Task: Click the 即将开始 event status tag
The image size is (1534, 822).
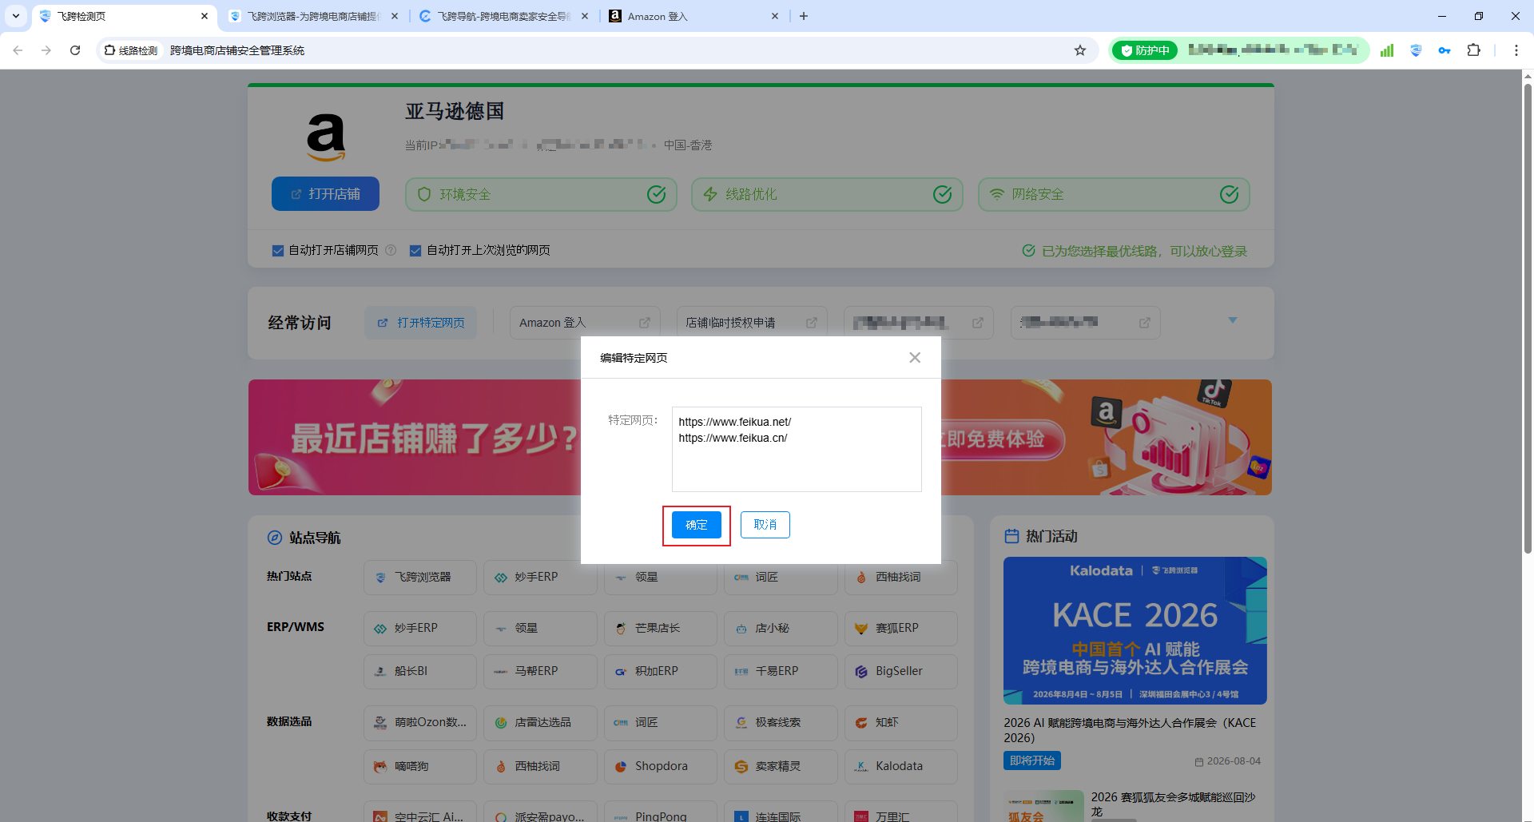Action: pyautogui.click(x=1032, y=760)
